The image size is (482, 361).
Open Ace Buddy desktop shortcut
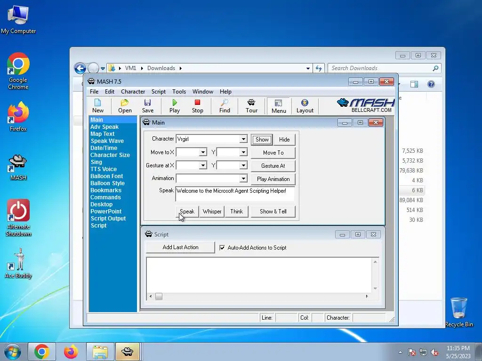pyautogui.click(x=18, y=263)
